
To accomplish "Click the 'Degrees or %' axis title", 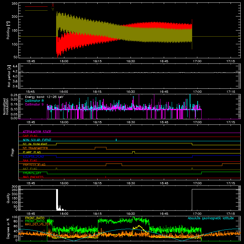I will [x=8, y=228].
